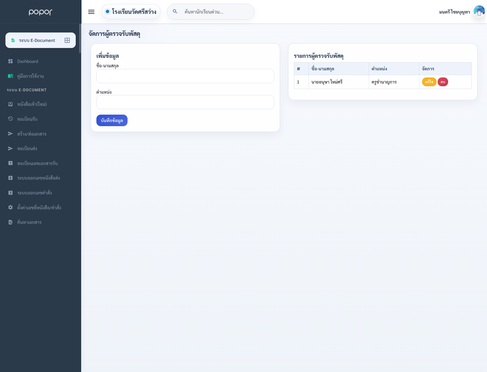Click the gear icon for ตั้งค่าเลขที่หนังสือ/คำสั่ง
This screenshot has width=487, height=372.
tap(10, 207)
